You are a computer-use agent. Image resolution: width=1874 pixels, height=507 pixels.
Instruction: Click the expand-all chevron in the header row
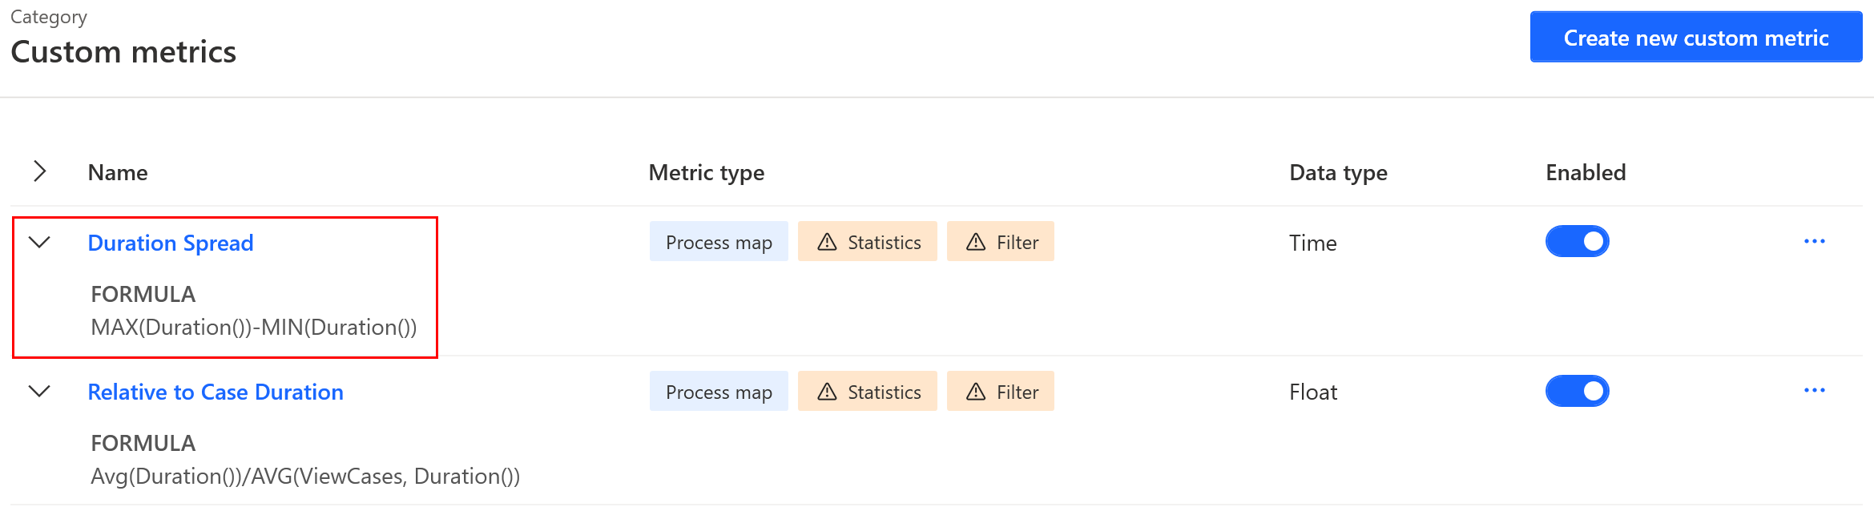pos(41,171)
